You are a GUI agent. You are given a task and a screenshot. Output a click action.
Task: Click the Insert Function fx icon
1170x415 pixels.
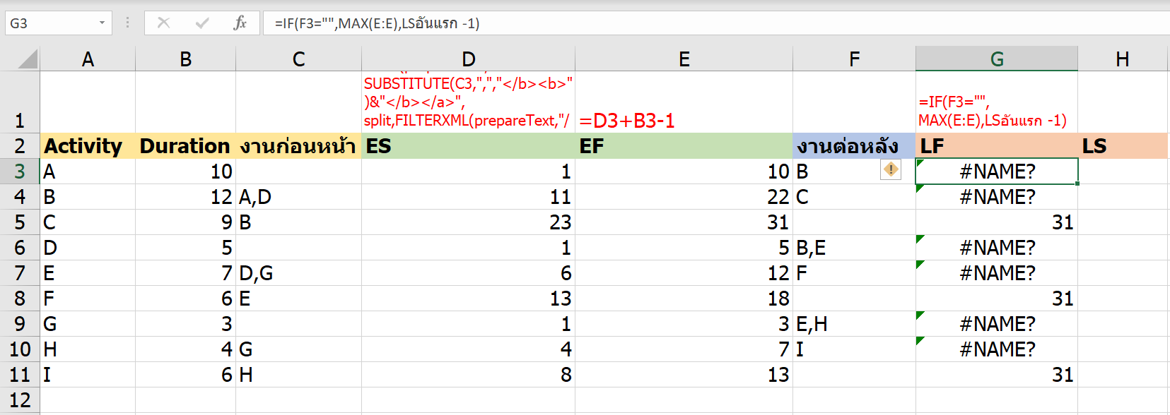point(240,23)
